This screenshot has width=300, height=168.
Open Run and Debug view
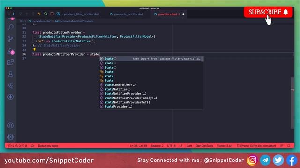[x=11, y=51]
